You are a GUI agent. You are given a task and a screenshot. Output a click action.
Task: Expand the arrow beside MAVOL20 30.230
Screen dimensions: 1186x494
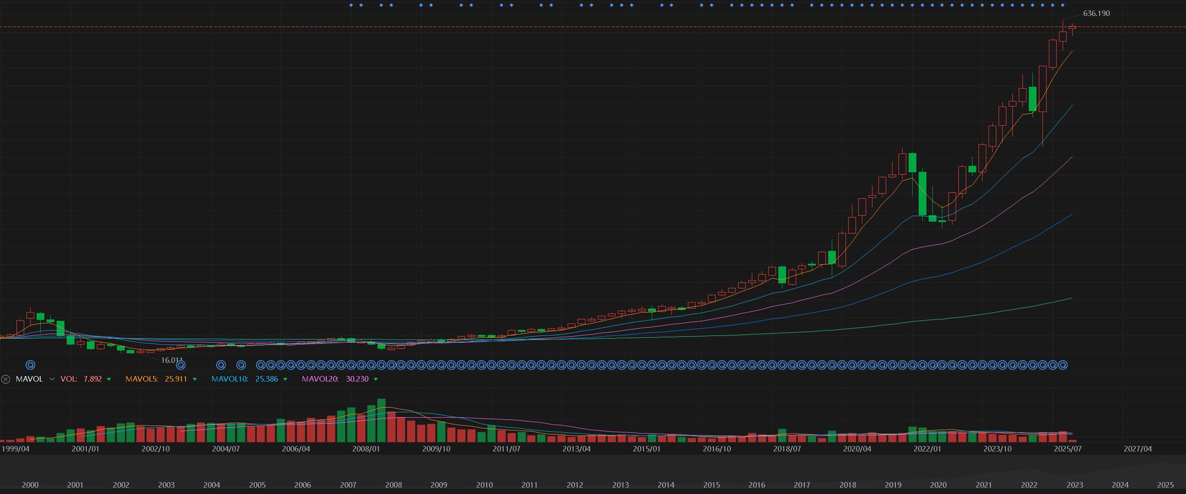376,379
